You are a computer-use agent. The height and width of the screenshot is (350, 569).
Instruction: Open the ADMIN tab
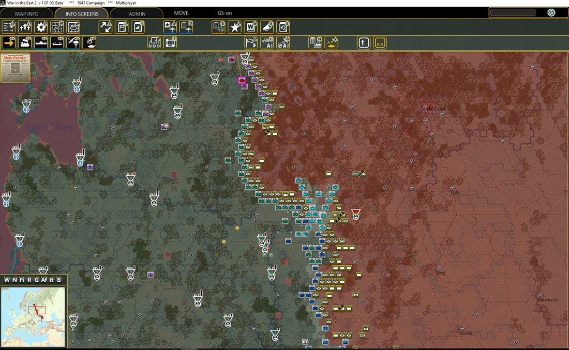tap(137, 13)
